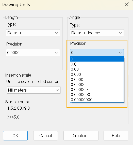133x145 pixels.
Task: Pick 0.000000 from the list
Action: [x=97, y=90]
